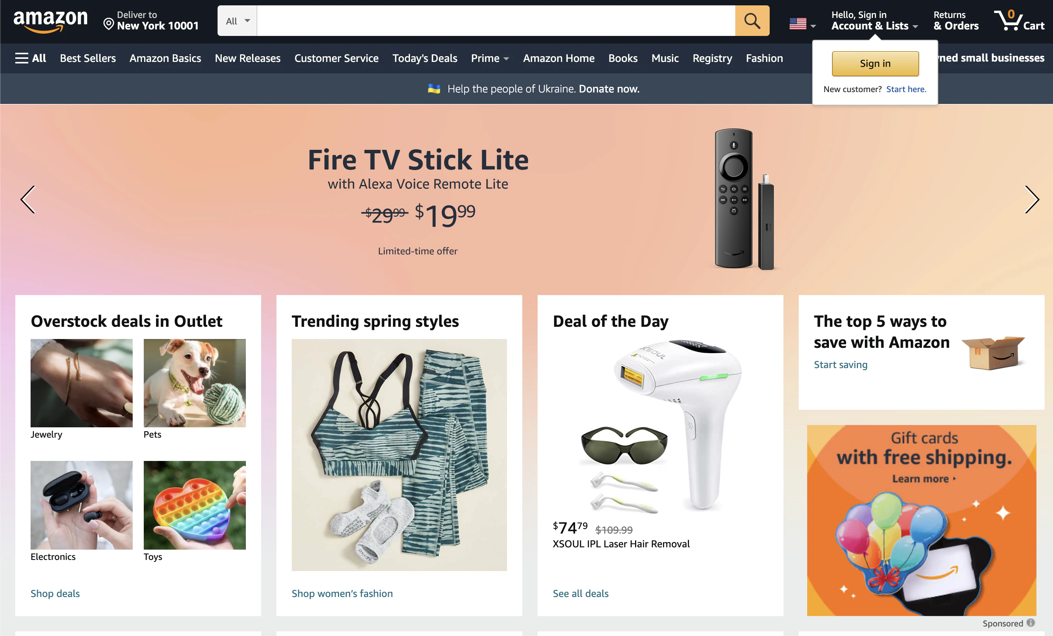Select Best Sellers from navigation bar

(88, 58)
